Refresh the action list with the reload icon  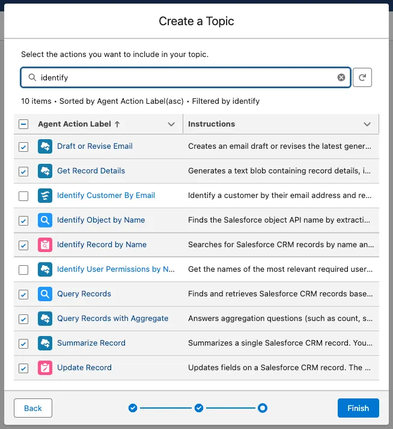click(x=362, y=77)
